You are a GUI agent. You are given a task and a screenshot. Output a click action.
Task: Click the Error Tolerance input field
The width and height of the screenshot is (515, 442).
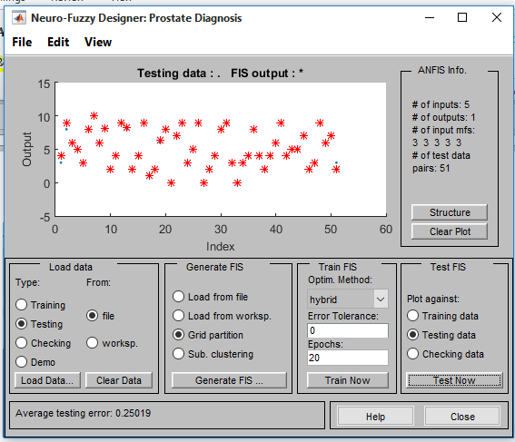[x=348, y=330]
